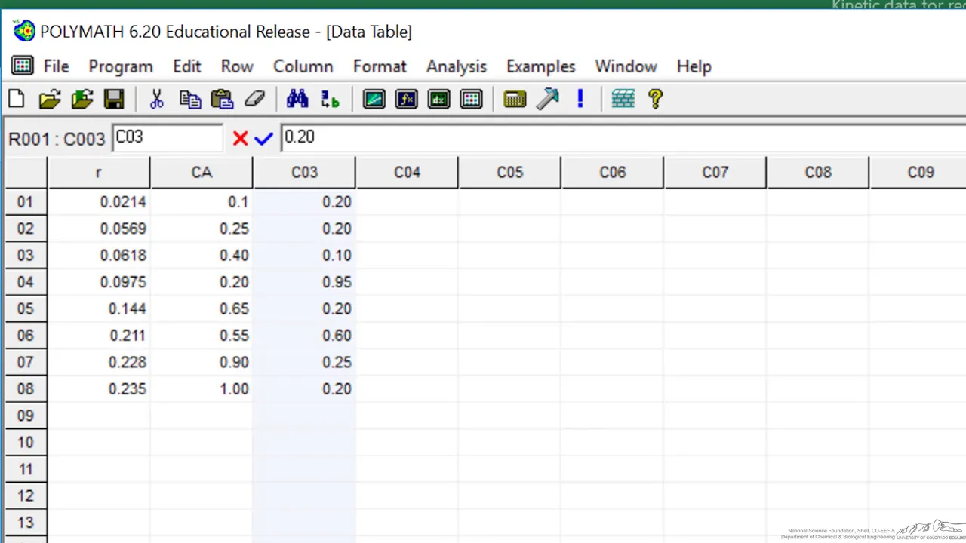Screen dimensions: 966x543
Task: Click the blue exclamation run icon
Action: 580,99
